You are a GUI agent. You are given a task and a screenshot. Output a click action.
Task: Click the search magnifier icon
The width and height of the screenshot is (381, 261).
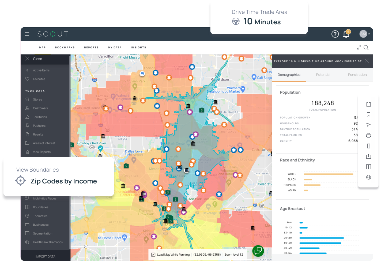366,48
